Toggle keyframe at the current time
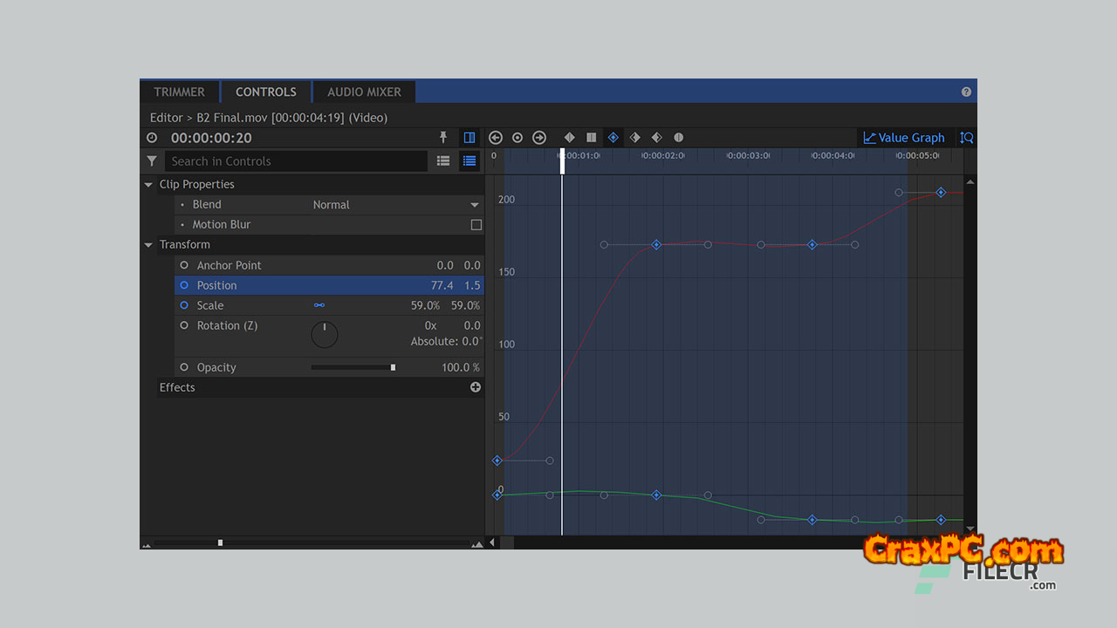This screenshot has height=628, width=1117. pyautogui.click(x=517, y=138)
